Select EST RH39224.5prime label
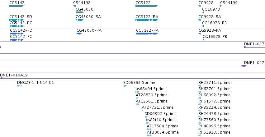265x137 pixels. tap(214, 107)
